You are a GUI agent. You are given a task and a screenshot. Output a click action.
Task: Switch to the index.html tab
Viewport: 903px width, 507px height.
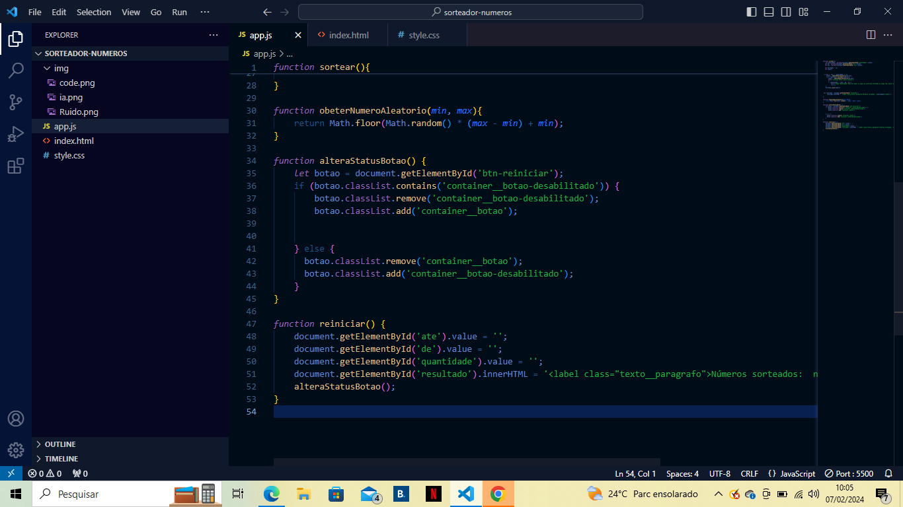[348, 35]
